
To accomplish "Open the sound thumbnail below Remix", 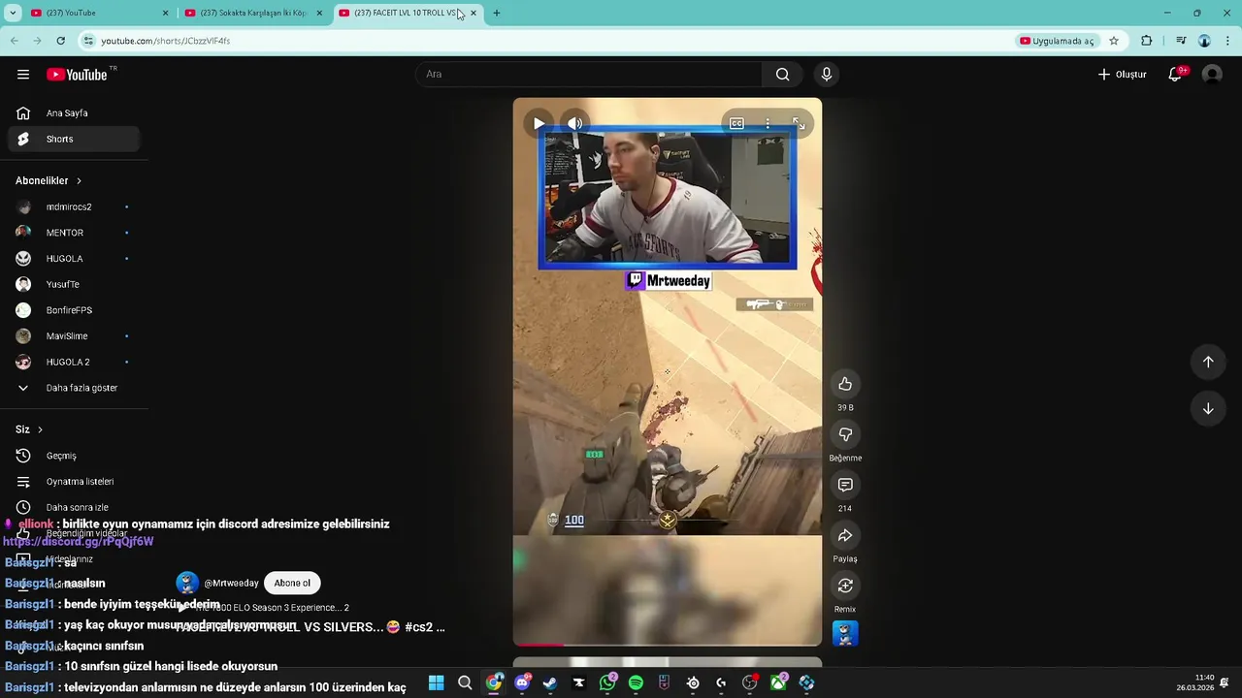I will tap(845, 633).
